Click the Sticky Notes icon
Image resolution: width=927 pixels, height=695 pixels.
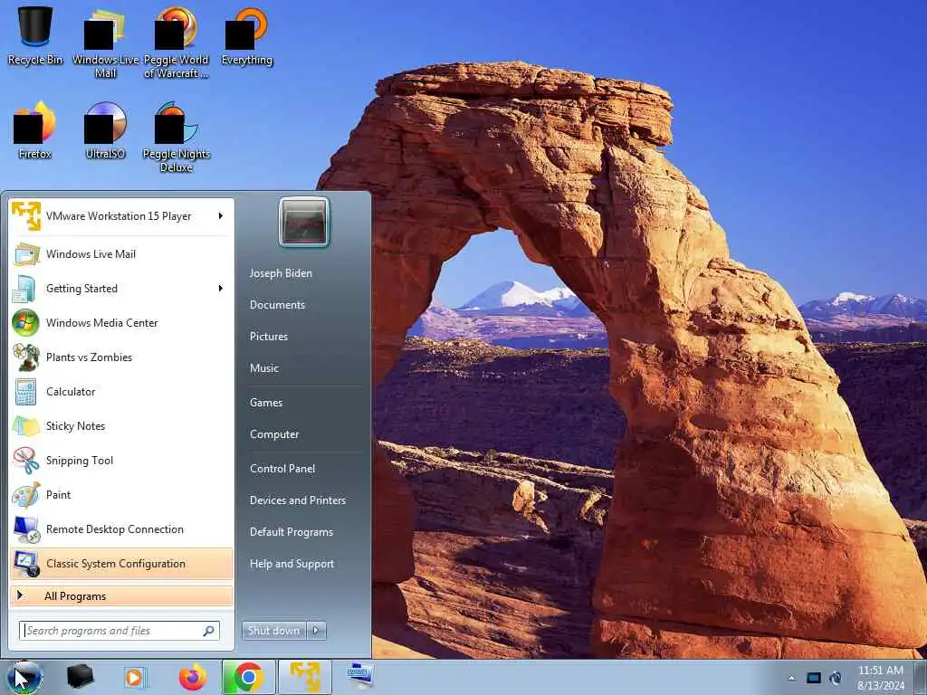point(26,426)
